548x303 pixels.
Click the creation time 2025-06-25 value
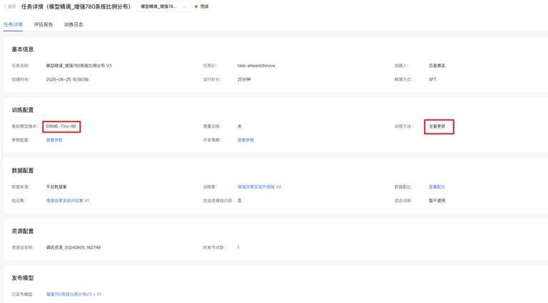[67, 79]
